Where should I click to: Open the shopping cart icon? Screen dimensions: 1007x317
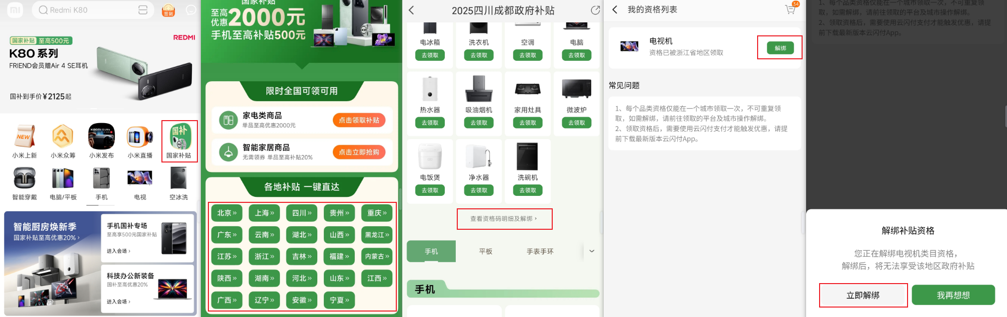(x=791, y=9)
